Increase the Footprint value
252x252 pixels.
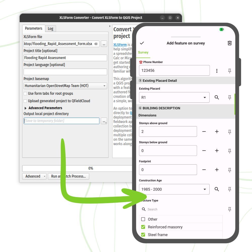coord(217,170)
